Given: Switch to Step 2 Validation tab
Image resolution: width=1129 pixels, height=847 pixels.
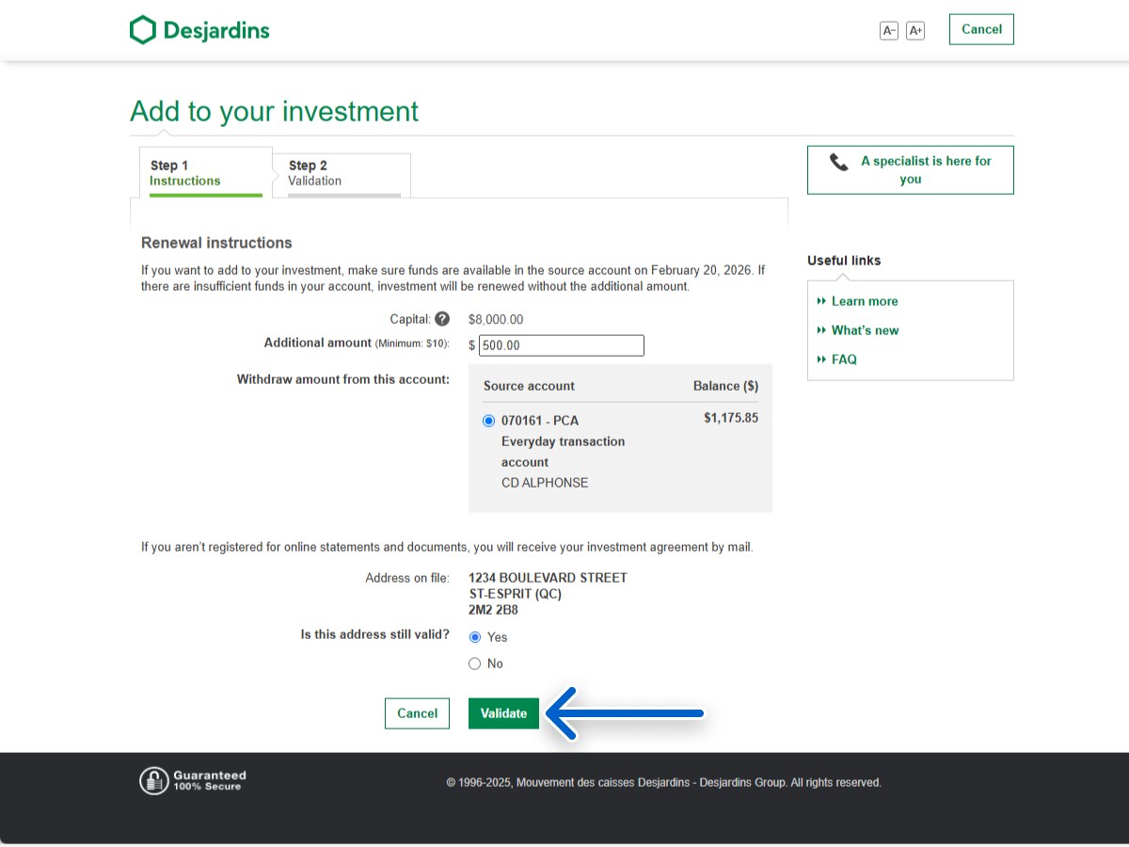Looking at the screenshot, I should pyautogui.click(x=342, y=173).
